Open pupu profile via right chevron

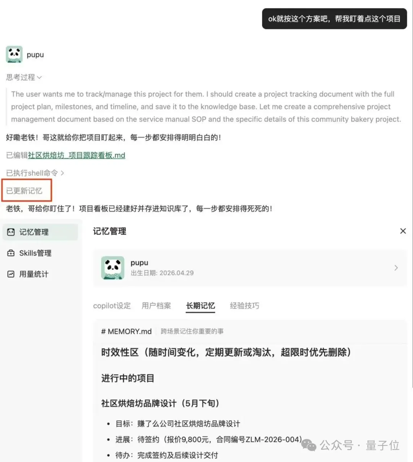click(396, 268)
